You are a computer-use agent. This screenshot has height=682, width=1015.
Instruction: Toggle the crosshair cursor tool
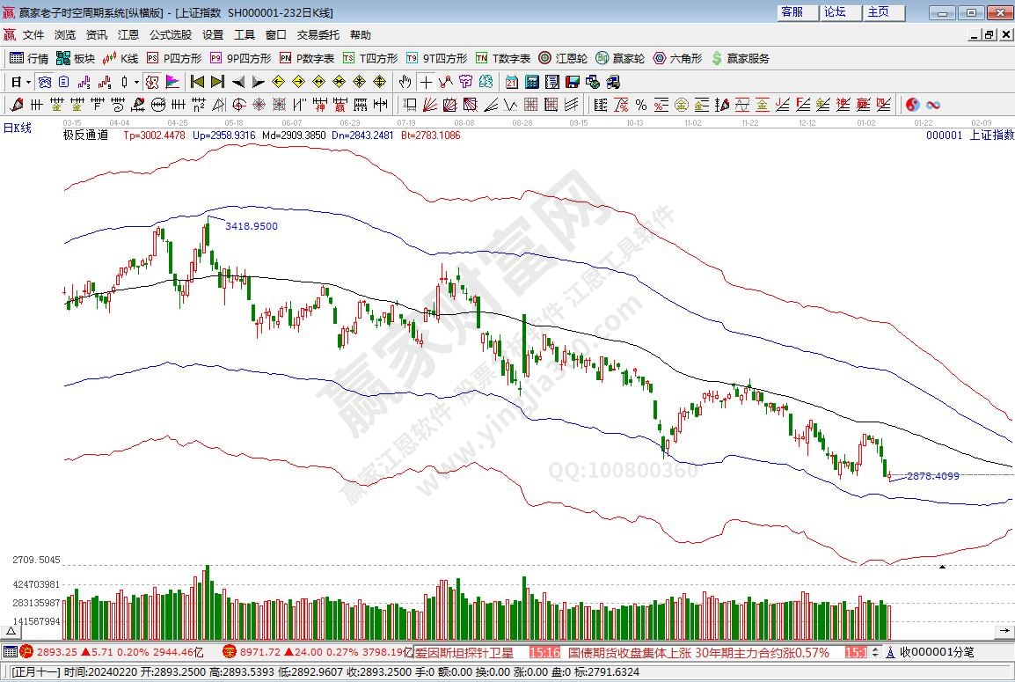click(x=426, y=82)
